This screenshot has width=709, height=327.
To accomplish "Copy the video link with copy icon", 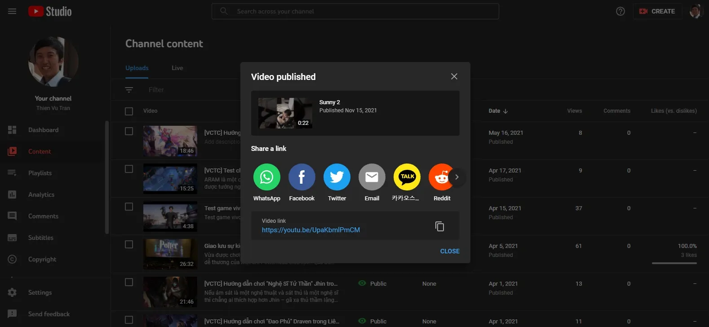I will (x=440, y=226).
